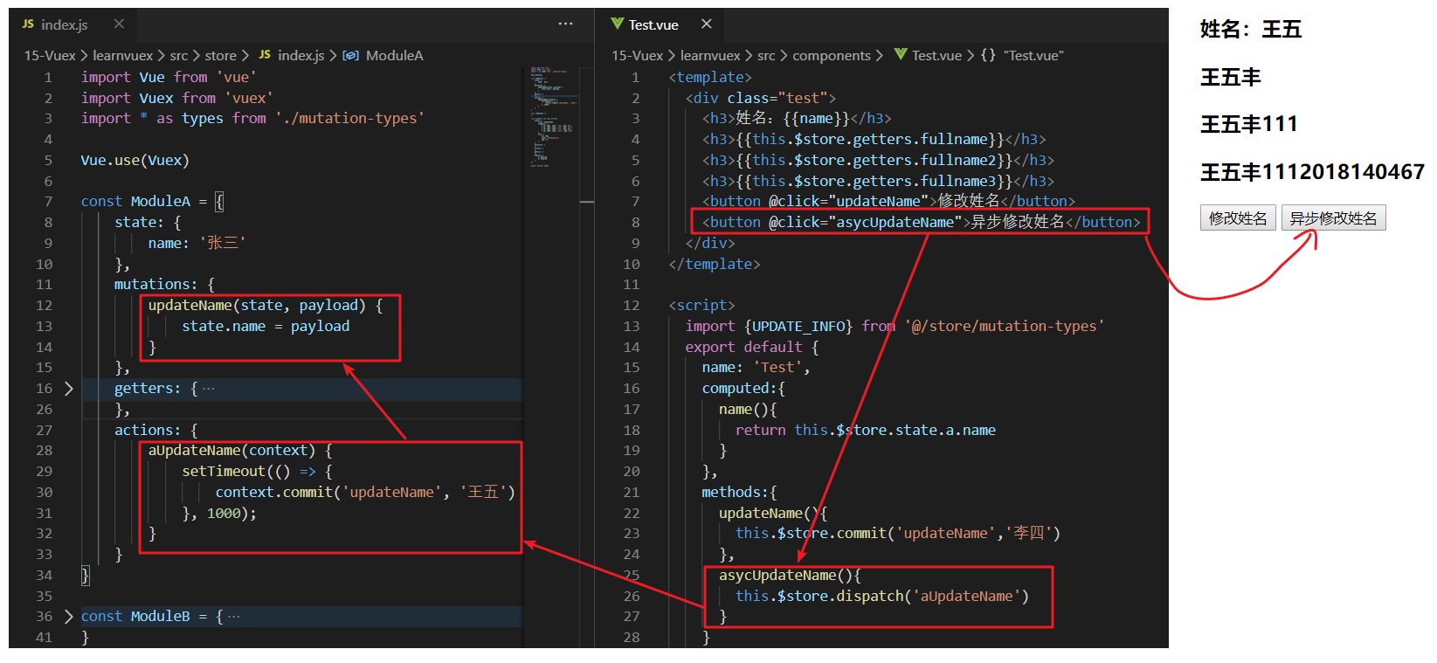Click the Vue logo icon on Test.vue tab
Screen dimensions: 1437x663
click(x=617, y=24)
